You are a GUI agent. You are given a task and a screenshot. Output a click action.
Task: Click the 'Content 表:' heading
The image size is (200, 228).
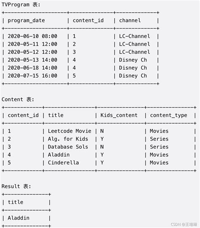click(18, 100)
